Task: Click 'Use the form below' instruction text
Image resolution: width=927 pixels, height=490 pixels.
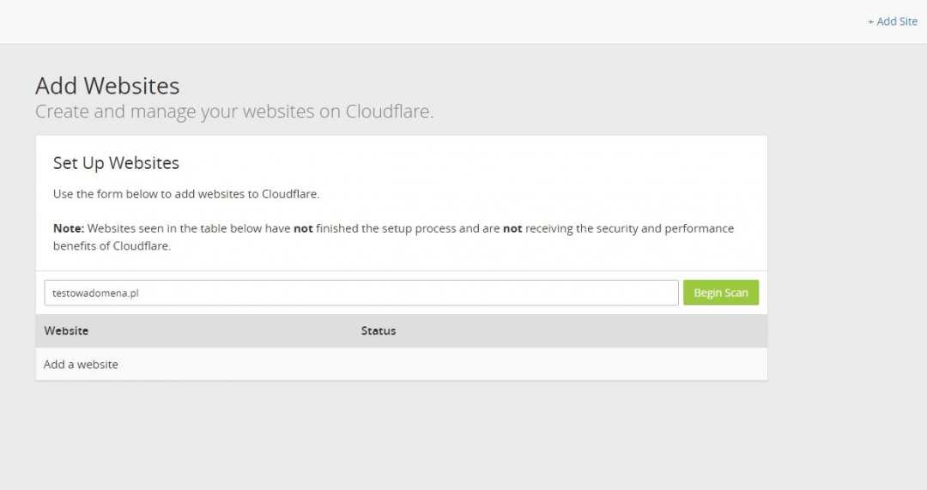Action: tap(186, 194)
